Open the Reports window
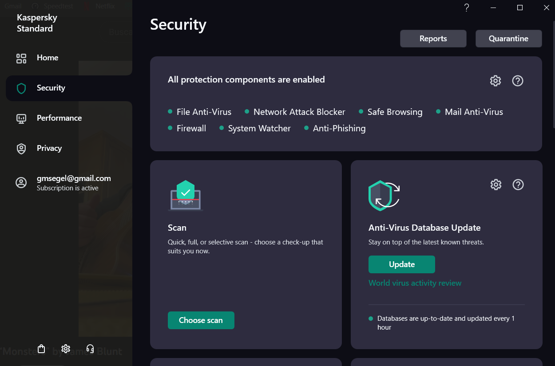 (433, 39)
